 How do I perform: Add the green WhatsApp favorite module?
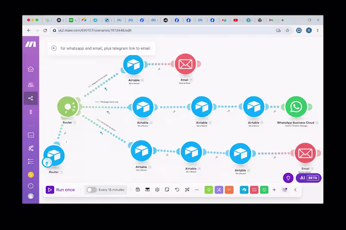[x=264, y=190]
